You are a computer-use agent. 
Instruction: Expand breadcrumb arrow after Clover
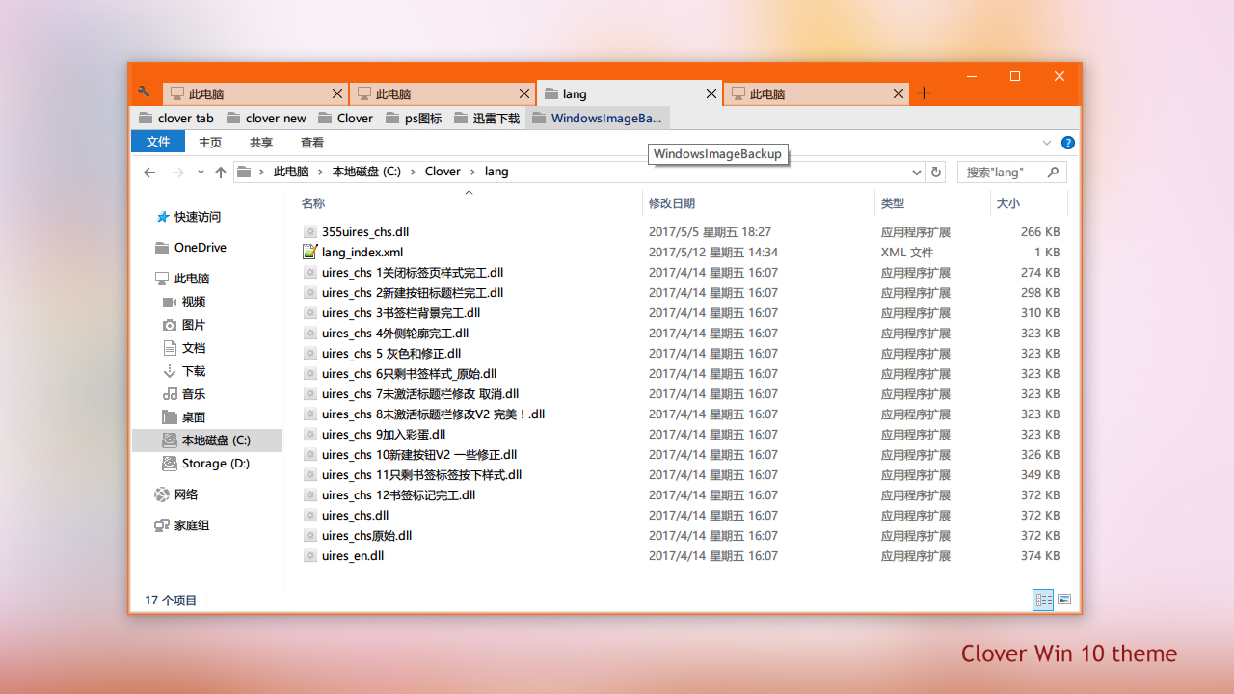click(x=473, y=172)
